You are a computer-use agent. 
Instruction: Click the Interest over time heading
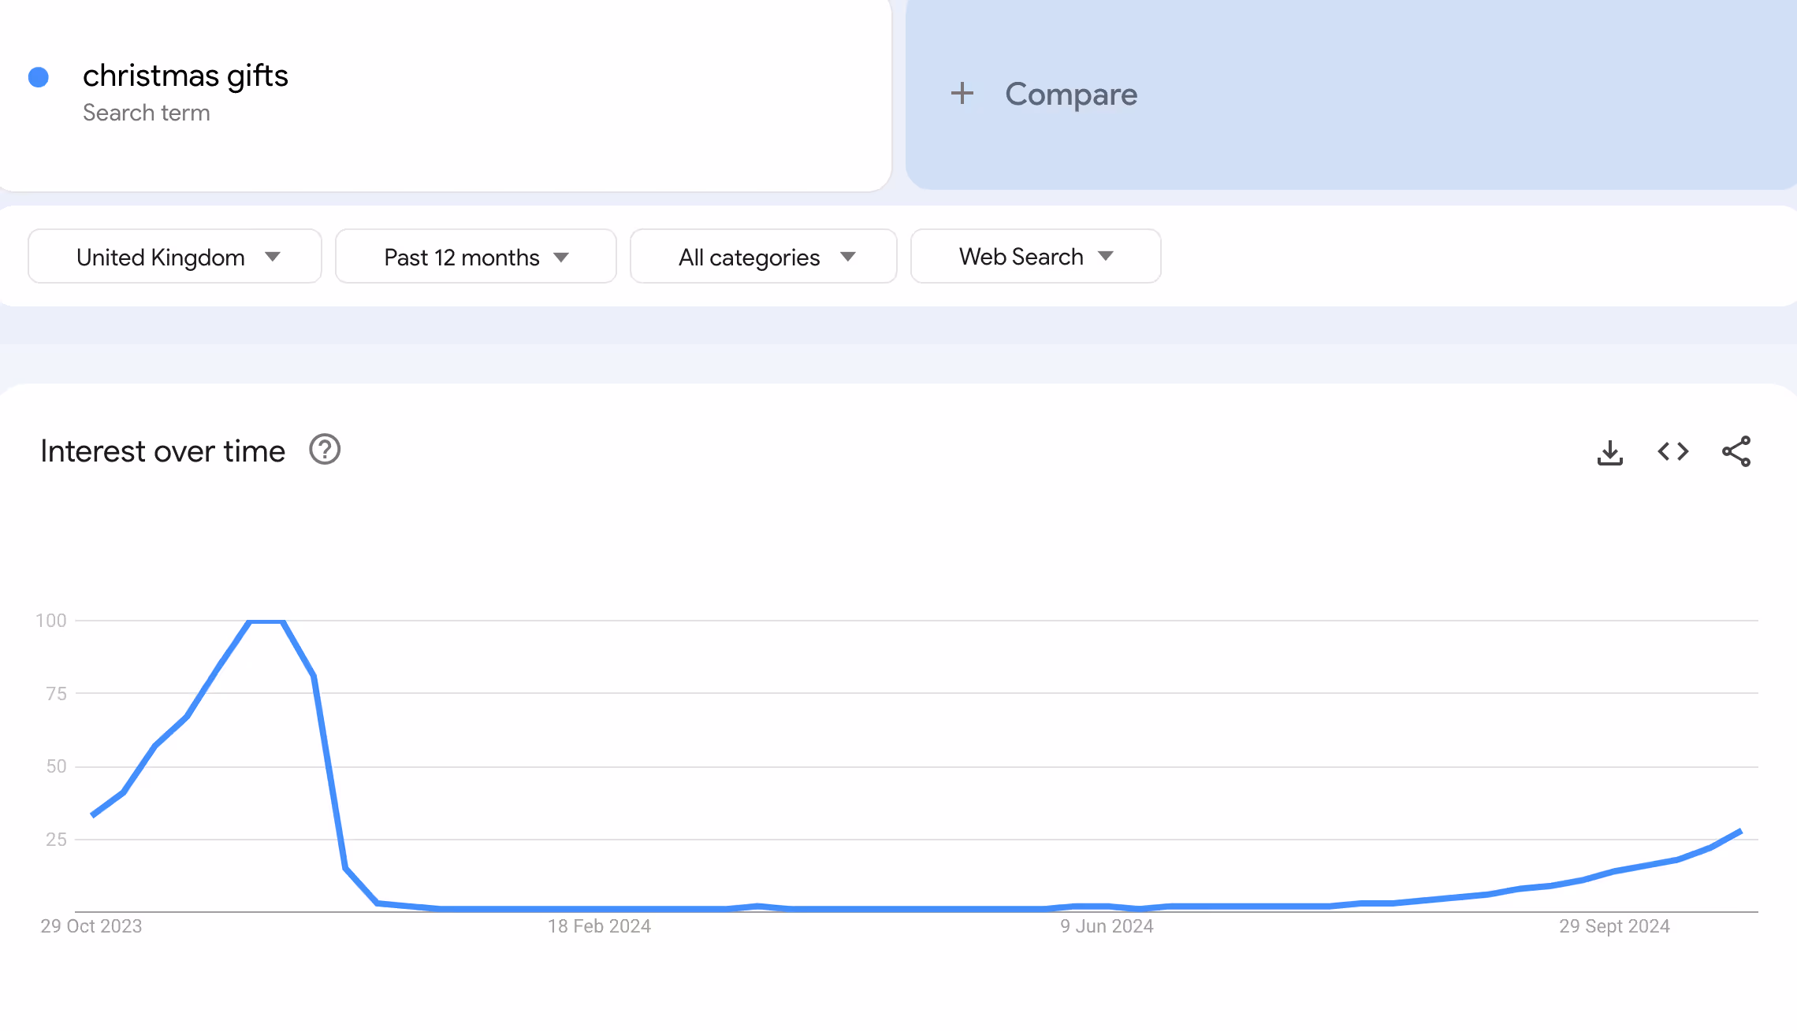162,451
